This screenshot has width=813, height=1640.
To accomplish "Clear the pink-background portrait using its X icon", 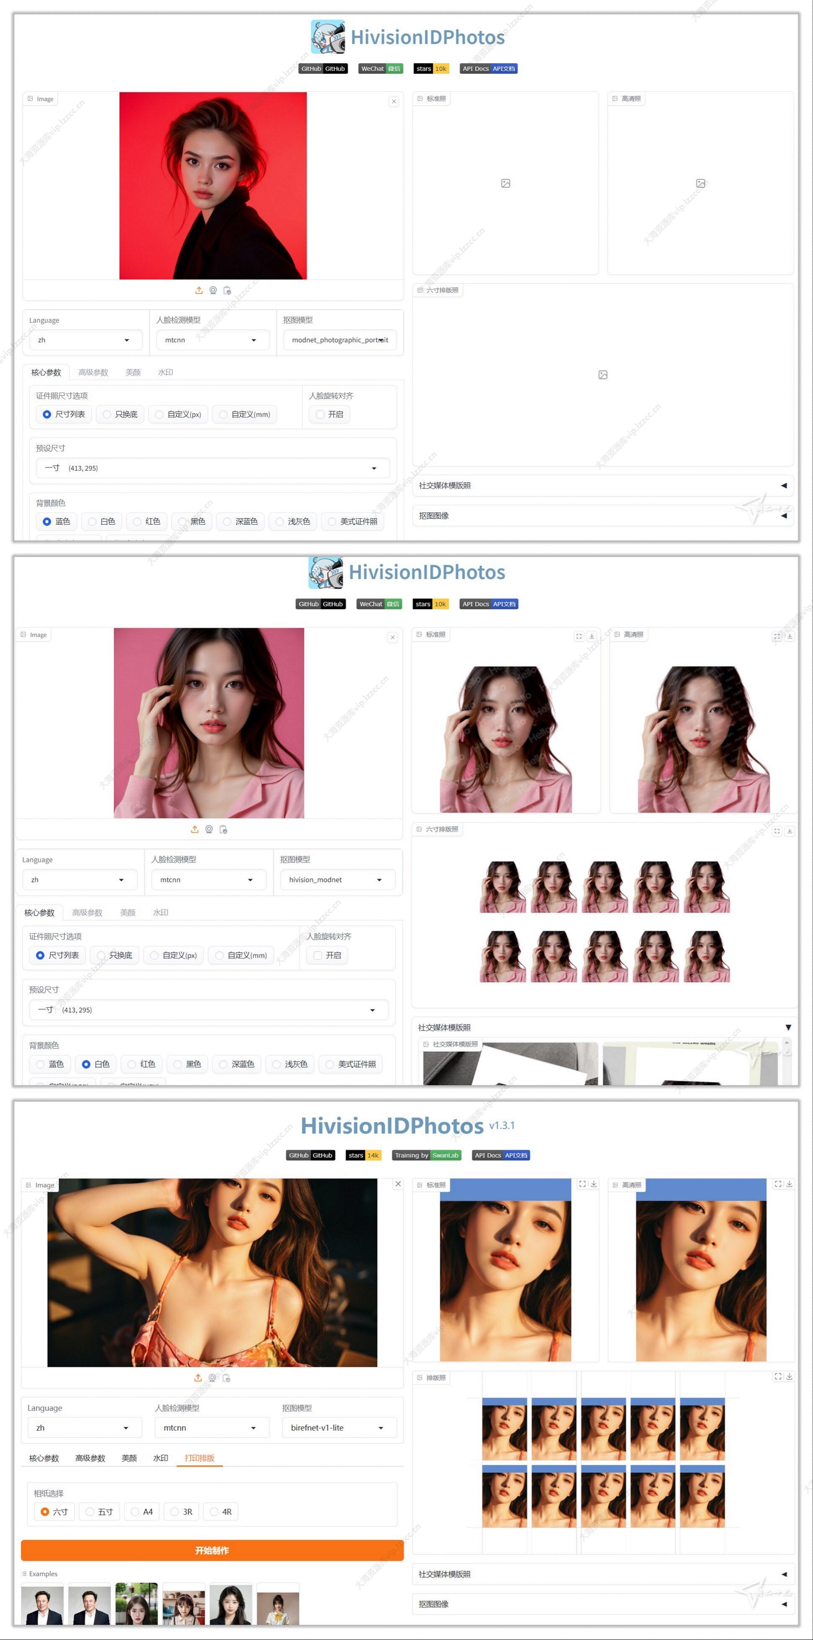I will point(393,637).
